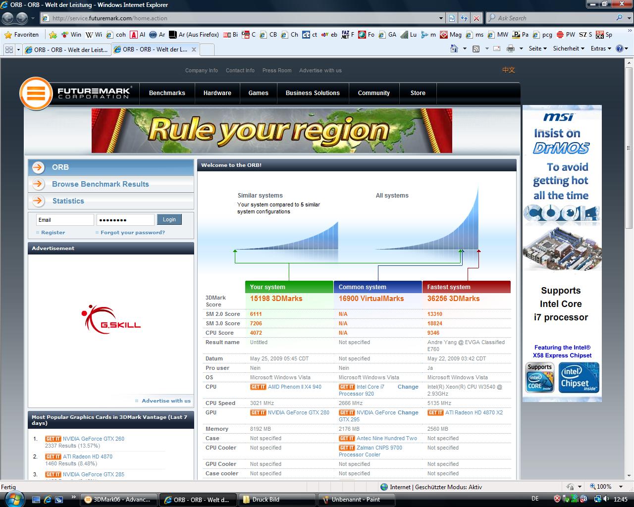The image size is (634, 507).
Task: Open the Favoriten star button
Action: (21, 35)
